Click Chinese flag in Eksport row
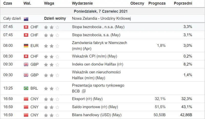Viewport: 205px width, 119px height. pos(26,99)
